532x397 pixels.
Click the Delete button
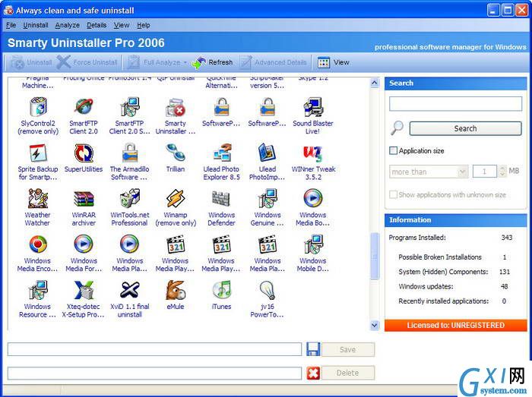click(x=348, y=373)
